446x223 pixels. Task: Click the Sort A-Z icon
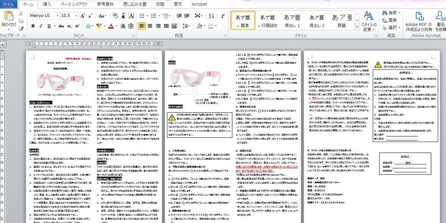211,16
